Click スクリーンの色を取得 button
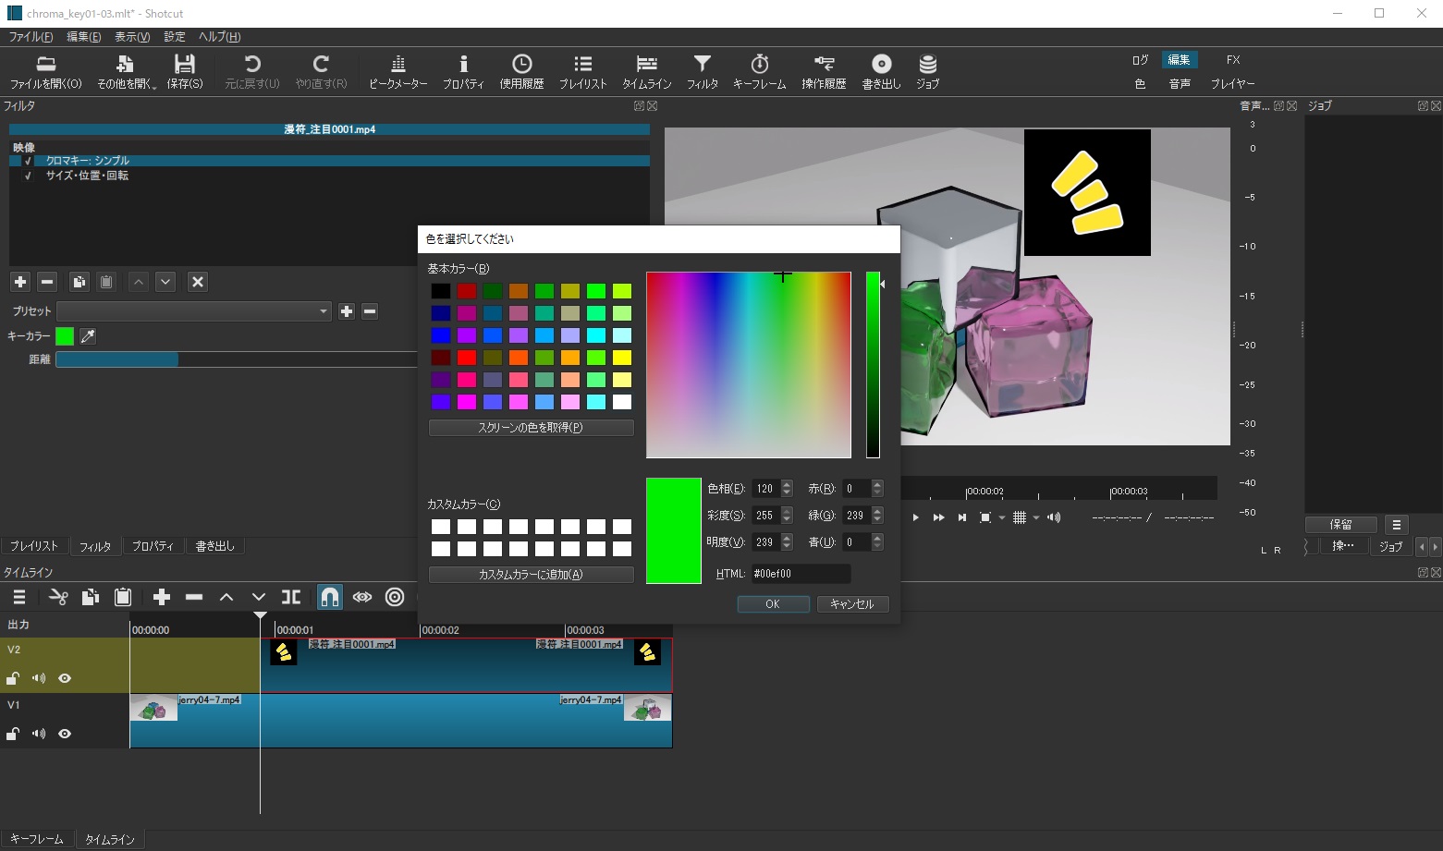The height and width of the screenshot is (851, 1443). (531, 428)
